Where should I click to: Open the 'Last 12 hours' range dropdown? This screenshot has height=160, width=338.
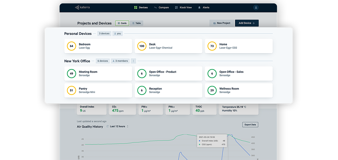pyautogui.click(x=118, y=126)
